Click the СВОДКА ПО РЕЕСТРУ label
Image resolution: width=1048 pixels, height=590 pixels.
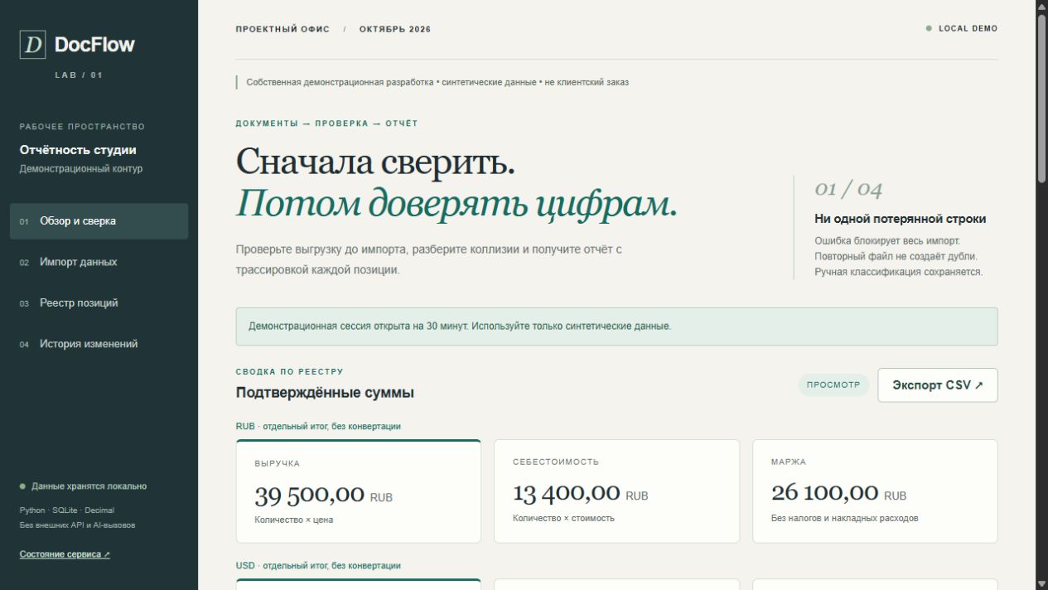point(289,372)
